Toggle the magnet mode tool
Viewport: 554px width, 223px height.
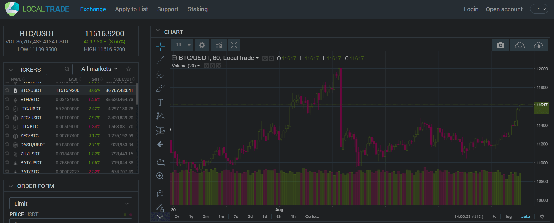(x=160, y=194)
